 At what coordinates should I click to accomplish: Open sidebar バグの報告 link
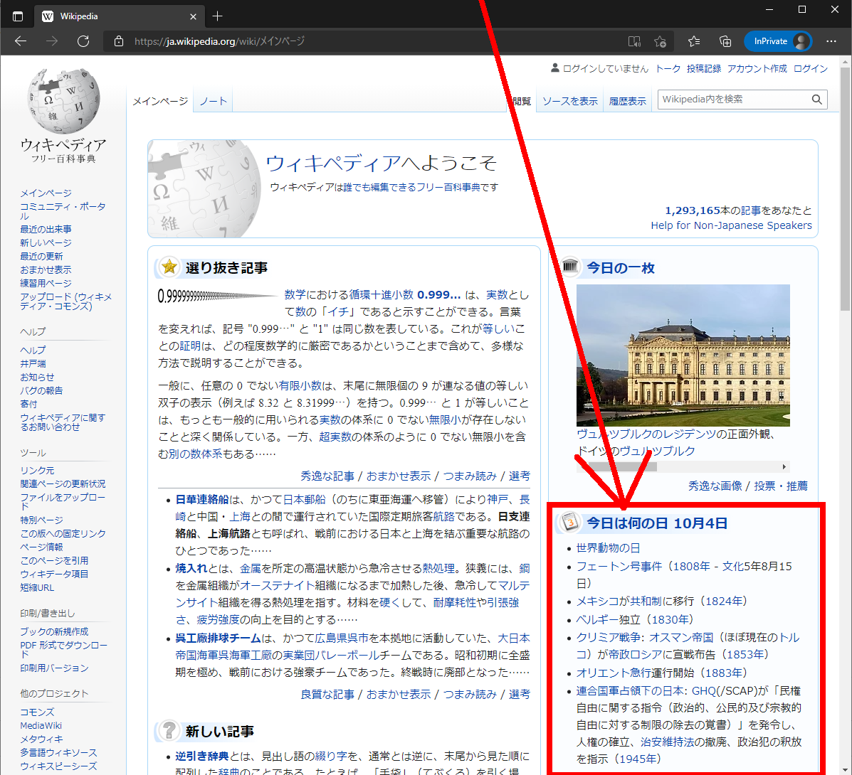coord(41,390)
